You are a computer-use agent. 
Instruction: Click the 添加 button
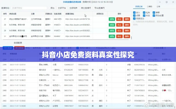(52, 8)
